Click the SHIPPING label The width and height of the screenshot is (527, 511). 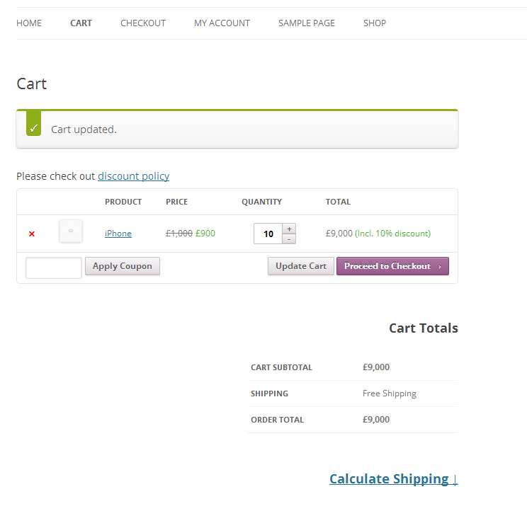tap(269, 394)
